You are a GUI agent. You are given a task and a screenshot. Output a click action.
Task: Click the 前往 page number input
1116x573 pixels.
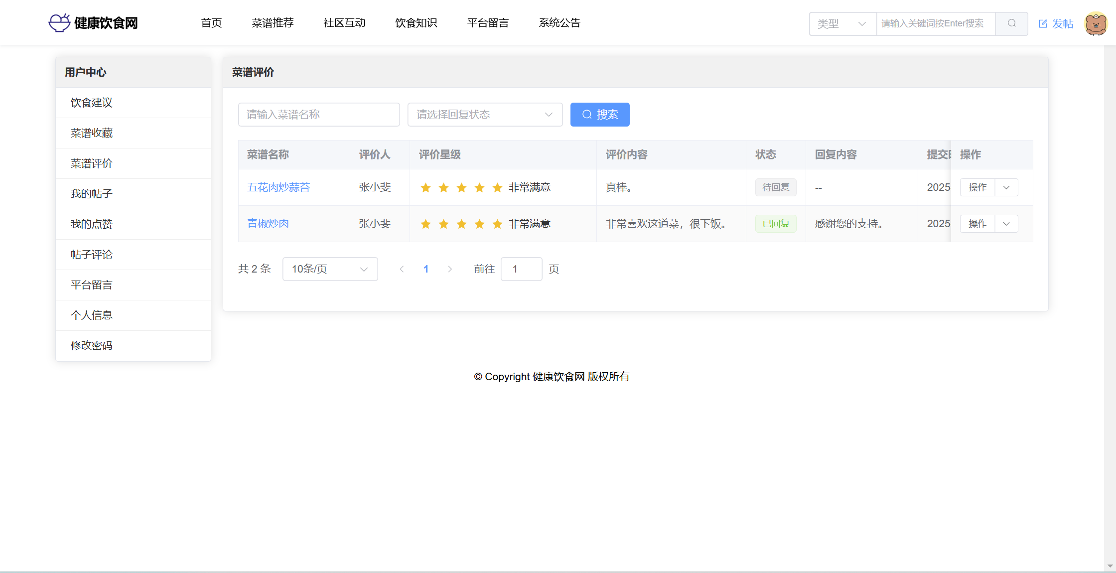tap(521, 269)
